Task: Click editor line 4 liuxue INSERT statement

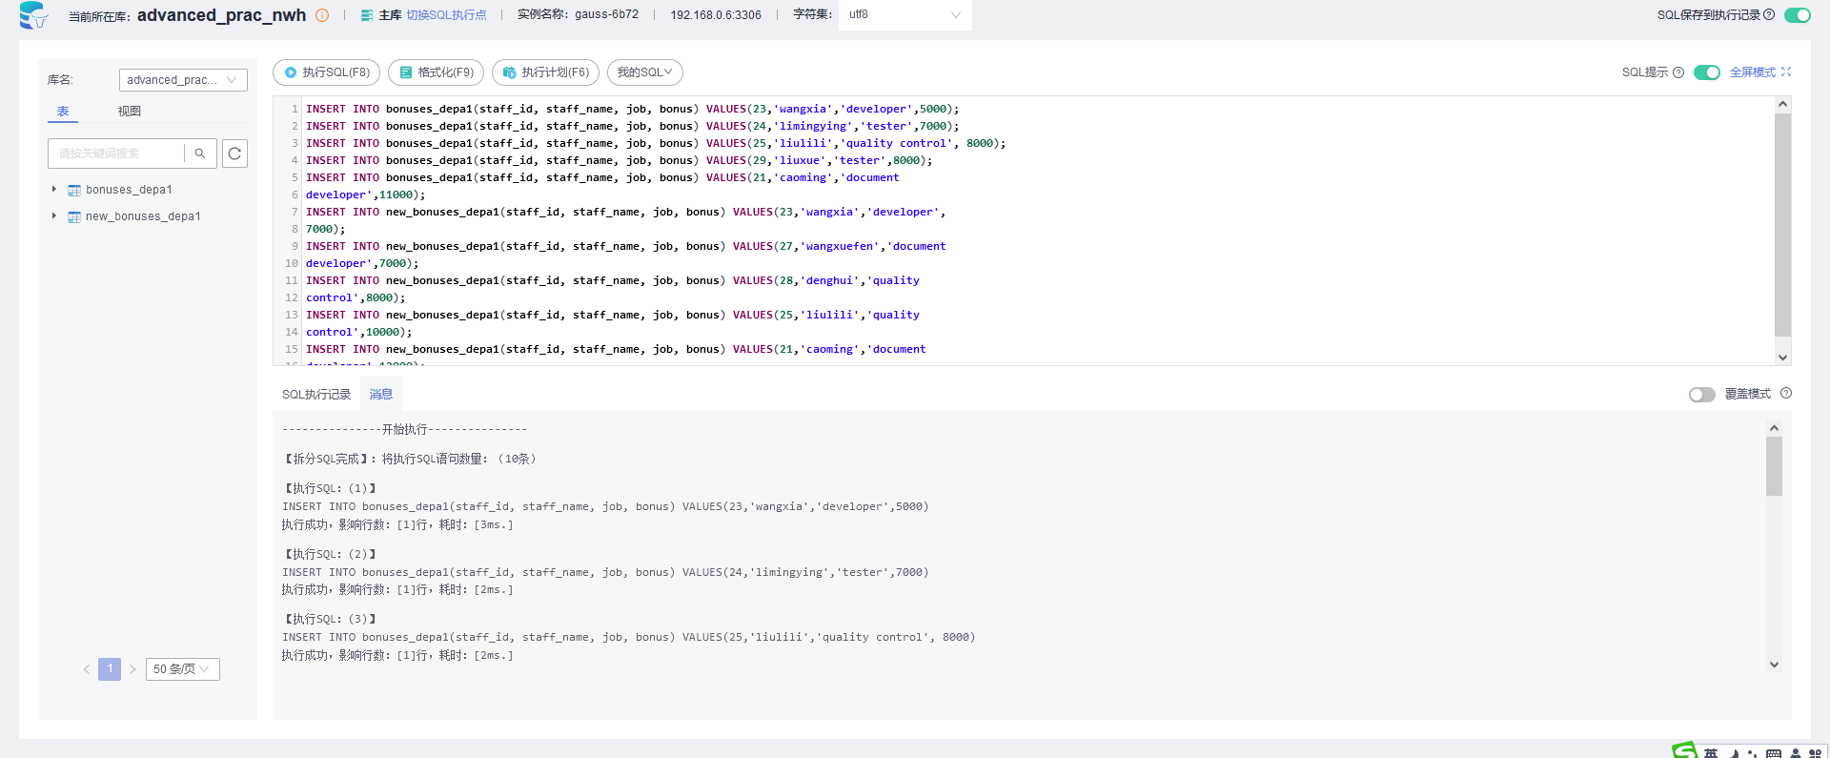Action: pos(620,160)
